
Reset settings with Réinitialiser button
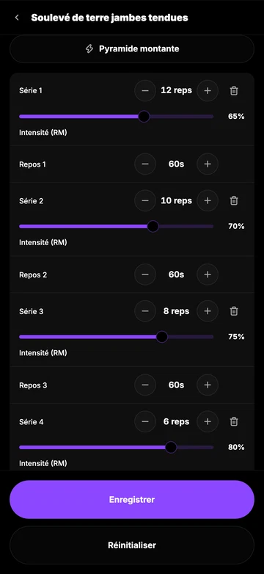point(132,545)
